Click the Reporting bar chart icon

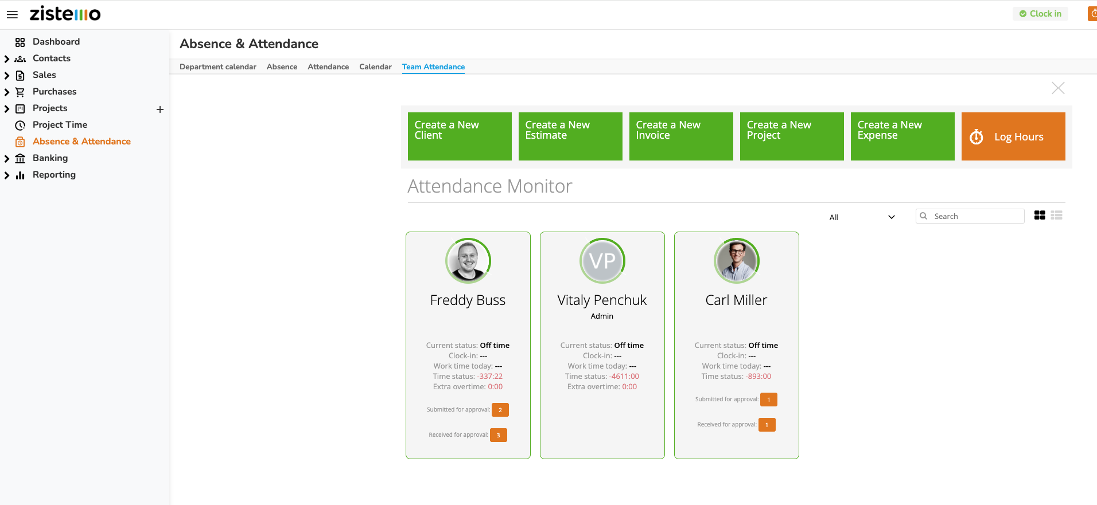coord(20,175)
